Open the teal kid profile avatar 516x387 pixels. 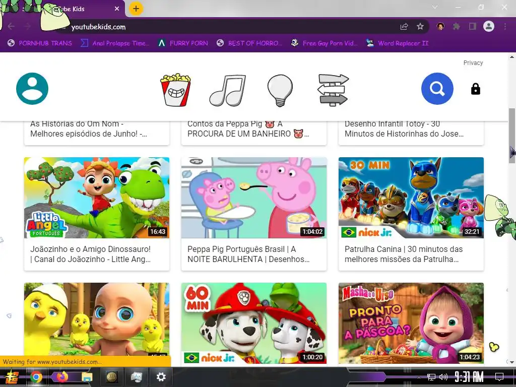click(32, 89)
